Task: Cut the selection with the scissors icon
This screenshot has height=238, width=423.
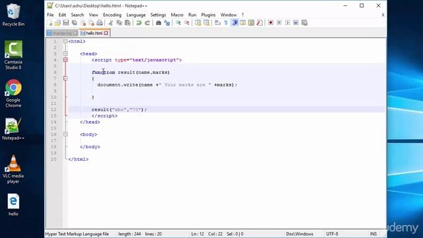Action: point(110,23)
